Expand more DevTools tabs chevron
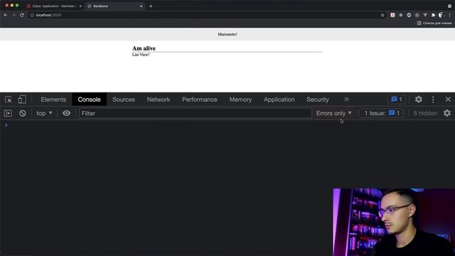 click(x=346, y=100)
